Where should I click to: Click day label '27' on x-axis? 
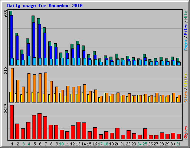click(x=156, y=144)
